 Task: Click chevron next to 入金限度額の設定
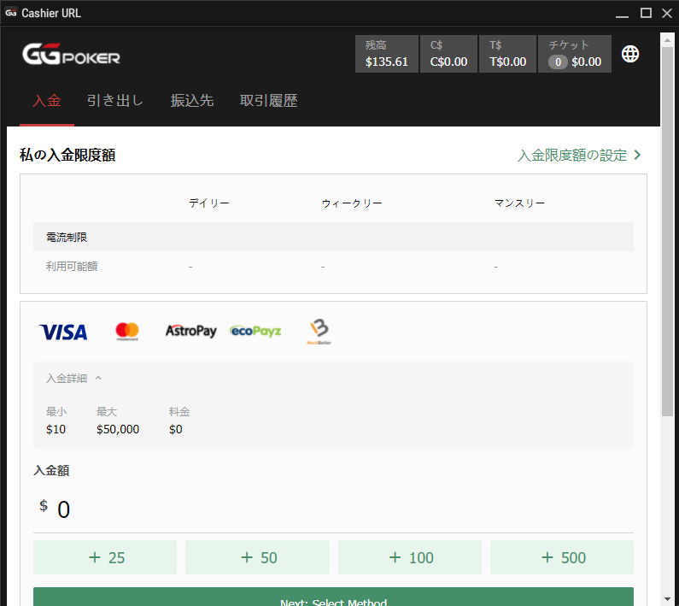637,155
